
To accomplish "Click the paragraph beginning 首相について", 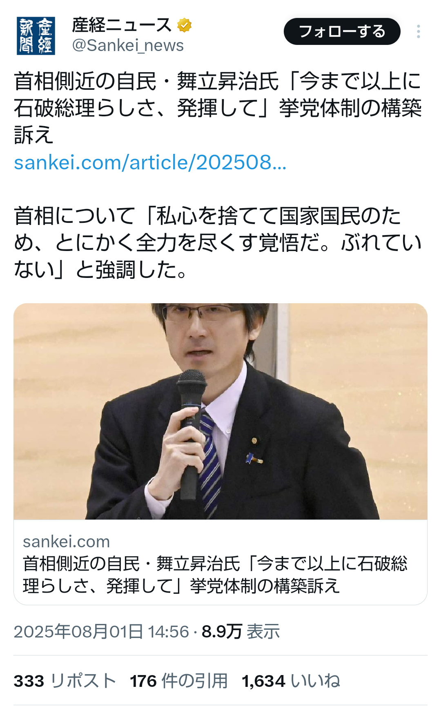I will [x=218, y=242].
